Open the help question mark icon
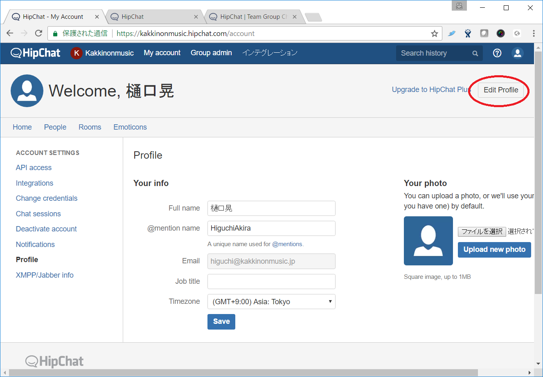 point(497,53)
